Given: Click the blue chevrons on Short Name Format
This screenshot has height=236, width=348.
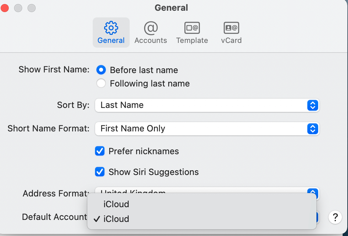Looking at the screenshot, I should 312,129.
